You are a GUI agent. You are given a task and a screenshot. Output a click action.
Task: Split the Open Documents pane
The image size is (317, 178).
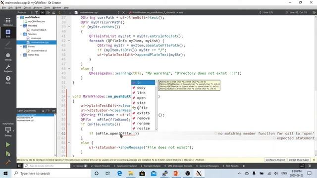click(x=48, y=111)
